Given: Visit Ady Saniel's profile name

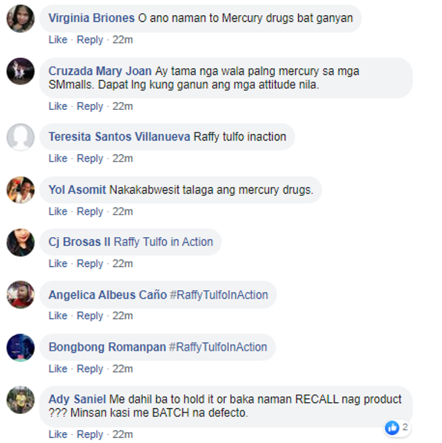Looking at the screenshot, I should (x=77, y=399).
